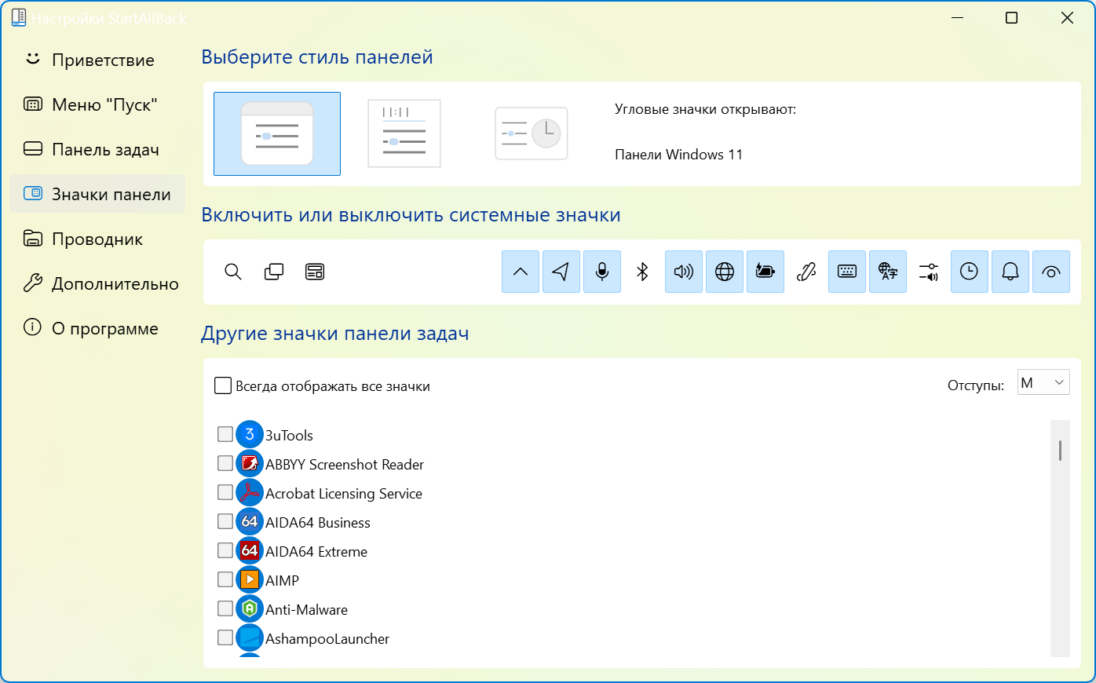Screen dimensions: 1096x683
Task: Toggle the location arrow system icon
Action: (x=561, y=272)
